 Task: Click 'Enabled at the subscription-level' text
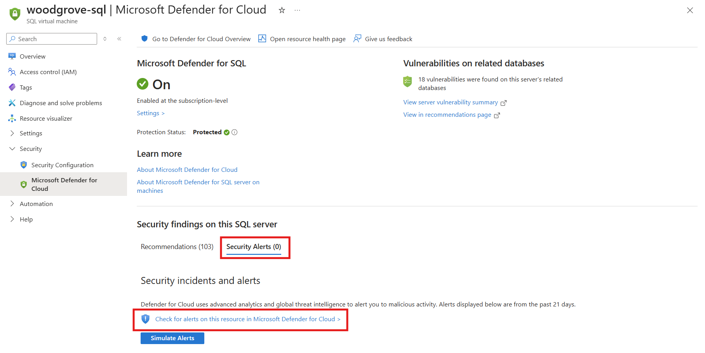pyautogui.click(x=182, y=101)
